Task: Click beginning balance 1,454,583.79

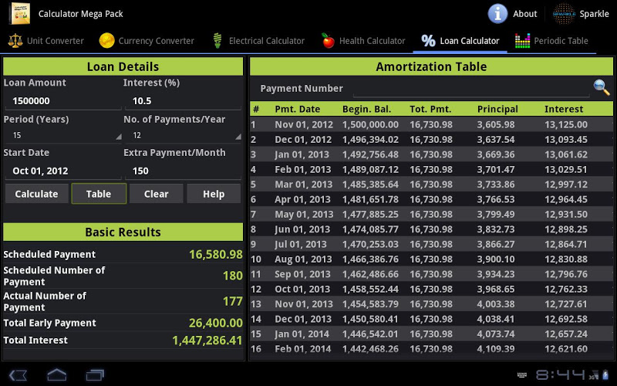Action: tap(370, 304)
